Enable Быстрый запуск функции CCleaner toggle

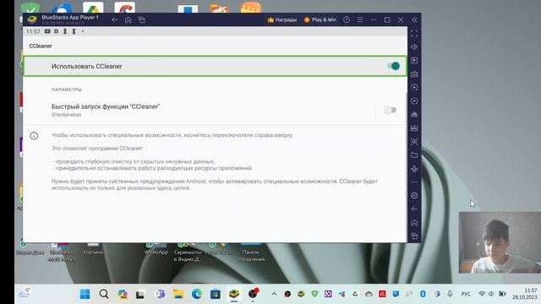pos(390,111)
